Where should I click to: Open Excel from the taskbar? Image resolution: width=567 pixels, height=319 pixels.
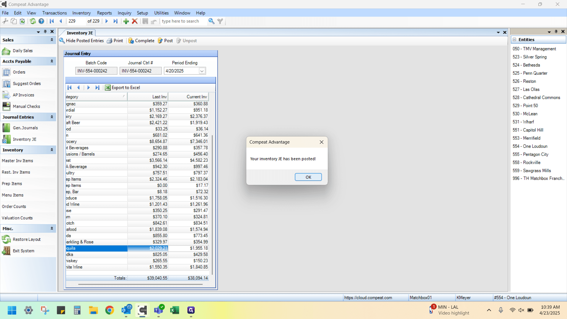tap(175, 310)
